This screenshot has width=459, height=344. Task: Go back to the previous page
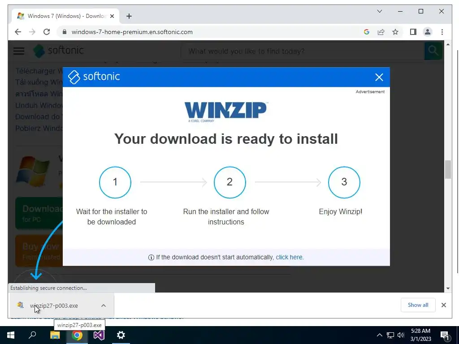[18, 32]
